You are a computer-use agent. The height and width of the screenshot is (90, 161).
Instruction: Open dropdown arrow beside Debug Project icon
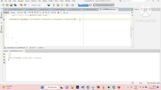tap(69, 5)
